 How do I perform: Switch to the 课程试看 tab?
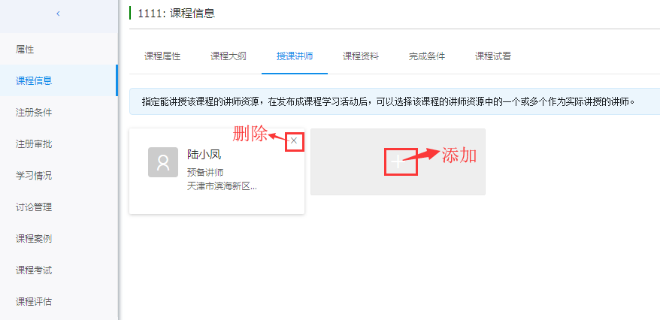[493, 56]
